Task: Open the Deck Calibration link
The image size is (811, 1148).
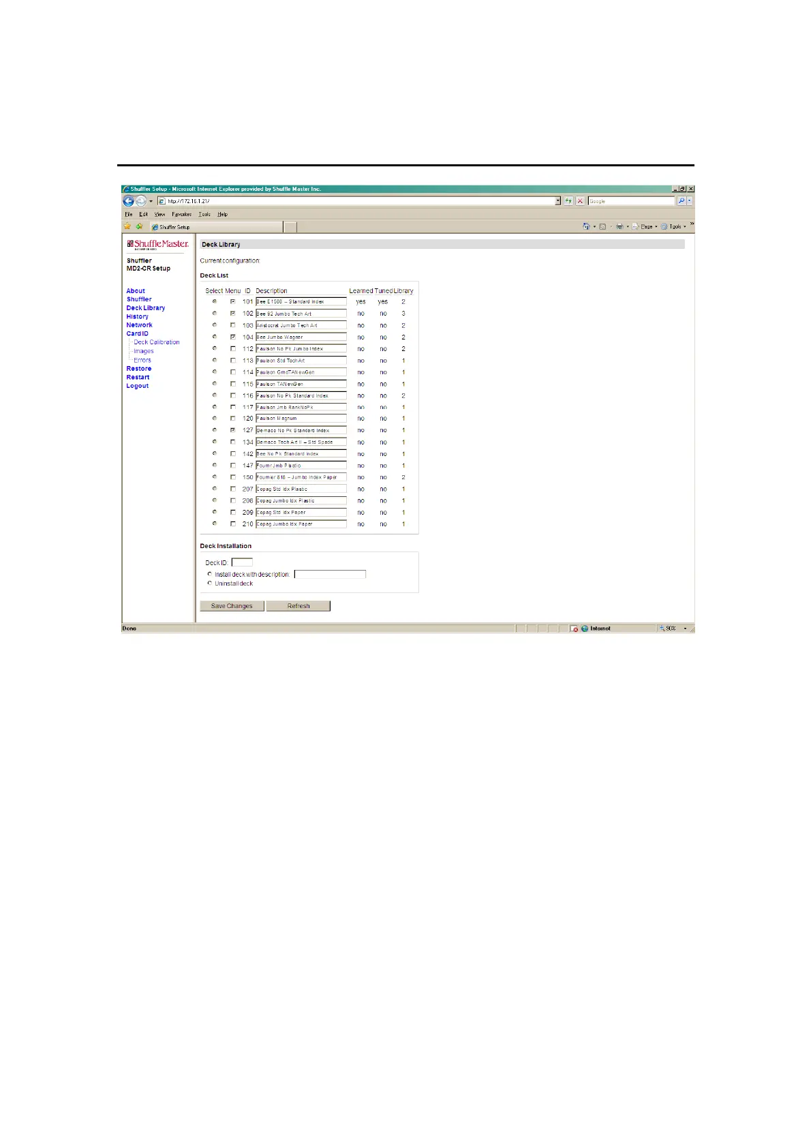Action: pyautogui.click(x=157, y=342)
